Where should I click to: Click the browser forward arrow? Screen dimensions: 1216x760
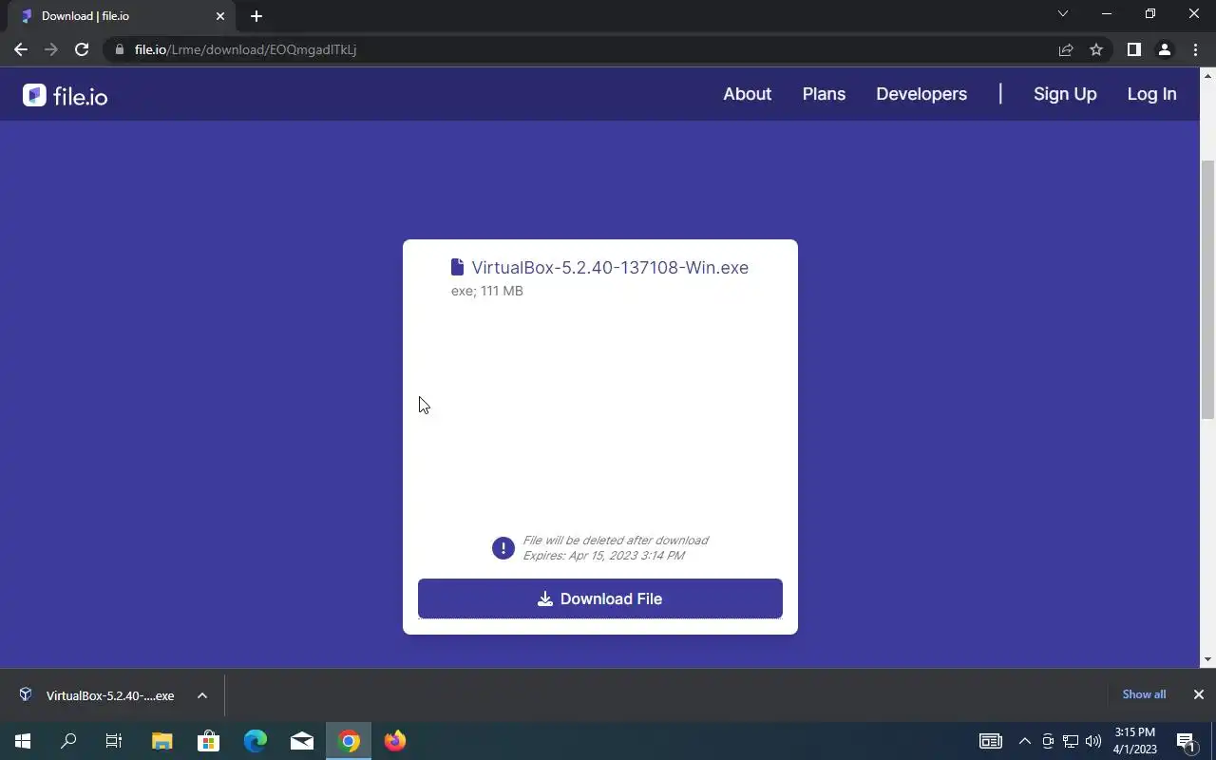(51, 49)
